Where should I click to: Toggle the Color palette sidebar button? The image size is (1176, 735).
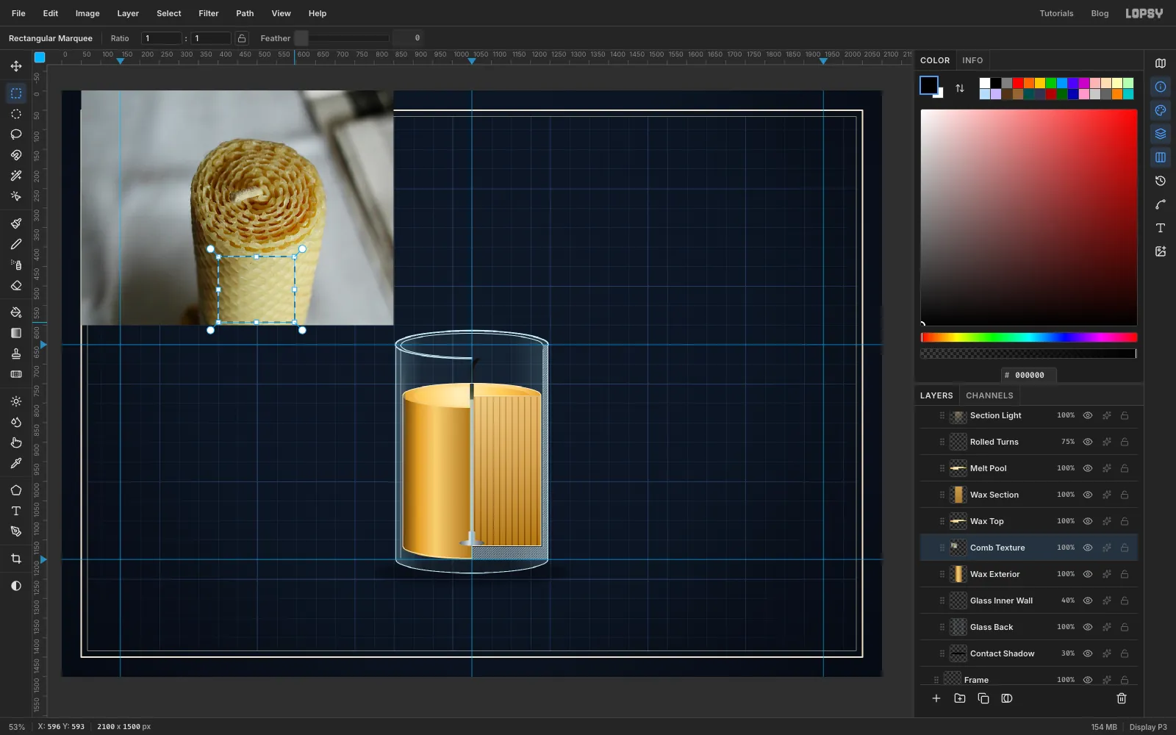1161,110
